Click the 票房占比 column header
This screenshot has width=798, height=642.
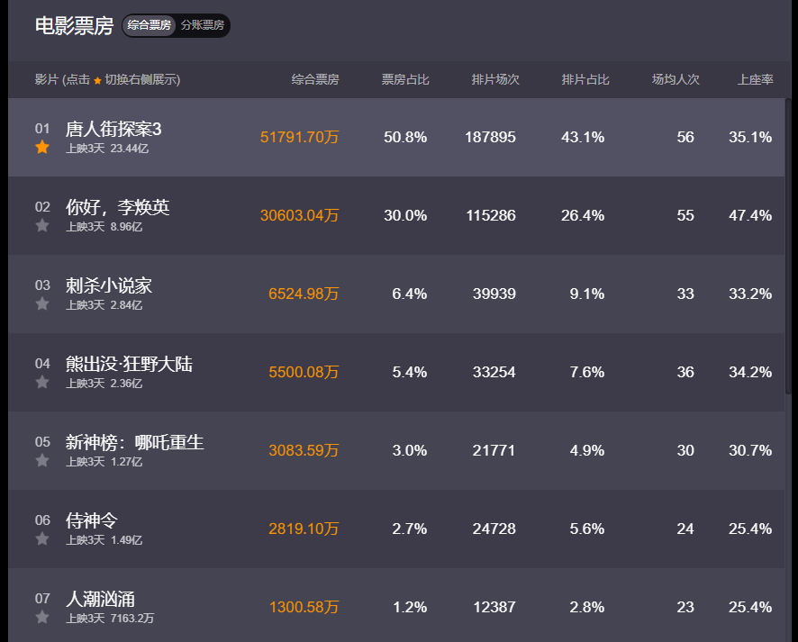405,79
